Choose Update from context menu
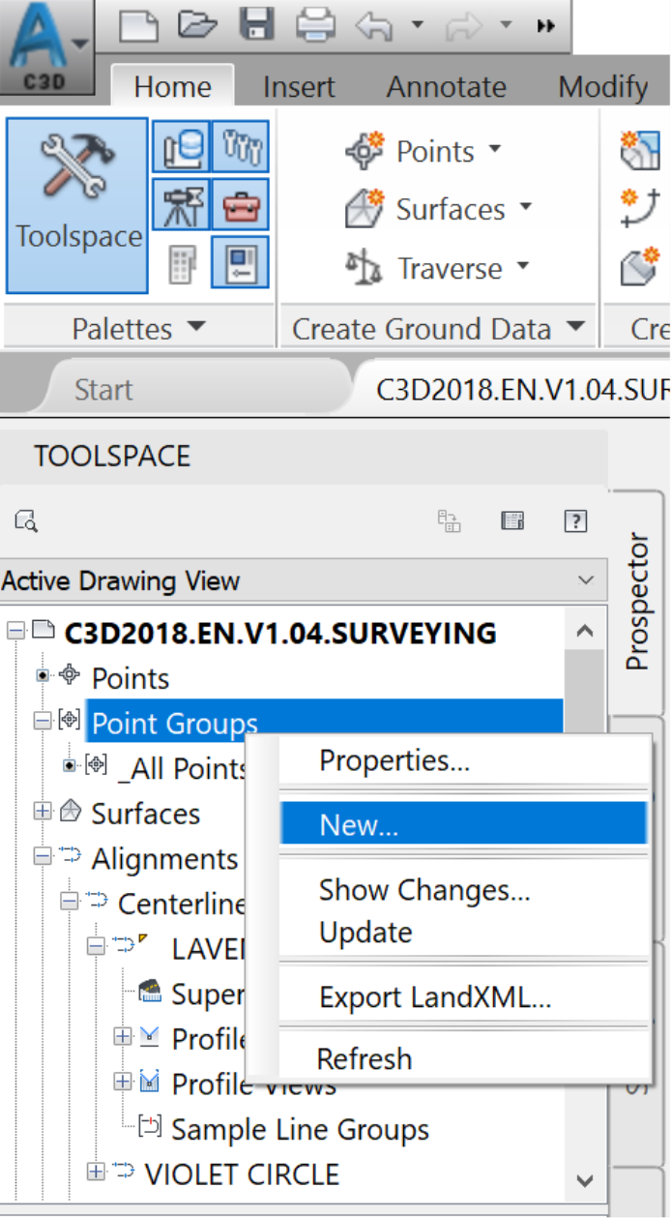671x1218 pixels. 365,933
